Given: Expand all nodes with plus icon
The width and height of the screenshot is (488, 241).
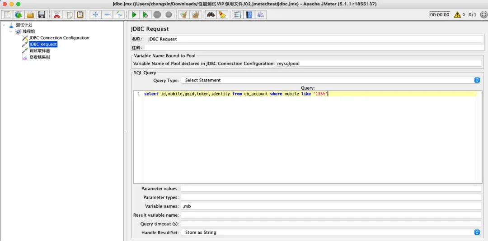Looking at the screenshot, I should (x=95, y=14).
